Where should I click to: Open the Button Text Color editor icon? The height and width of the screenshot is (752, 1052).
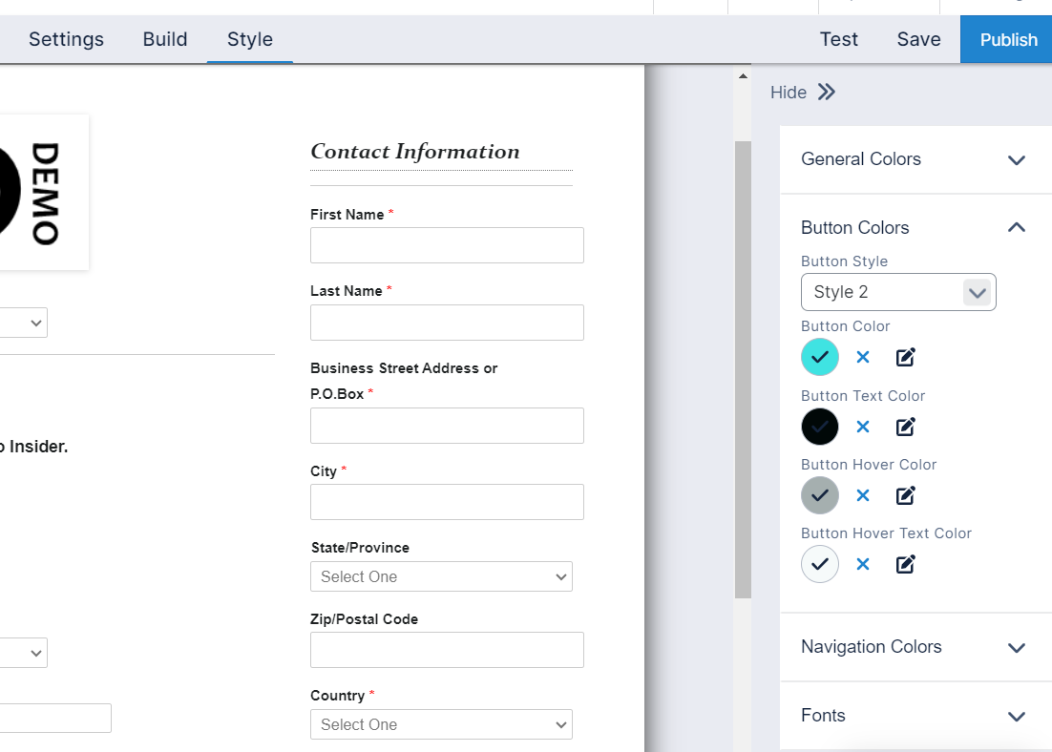pos(906,427)
